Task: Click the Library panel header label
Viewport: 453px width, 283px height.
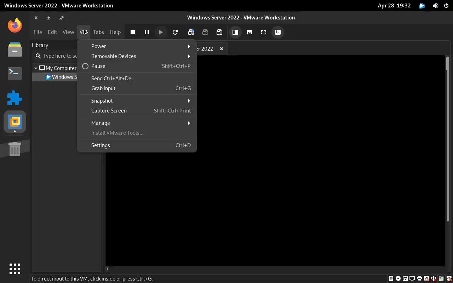Action: click(x=40, y=45)
